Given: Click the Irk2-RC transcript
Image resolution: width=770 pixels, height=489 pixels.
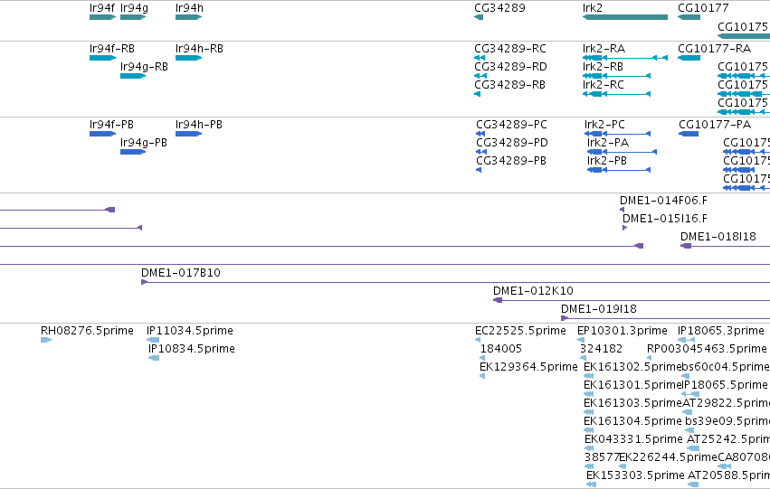Looking at the screenshot, I should [617, 94].
